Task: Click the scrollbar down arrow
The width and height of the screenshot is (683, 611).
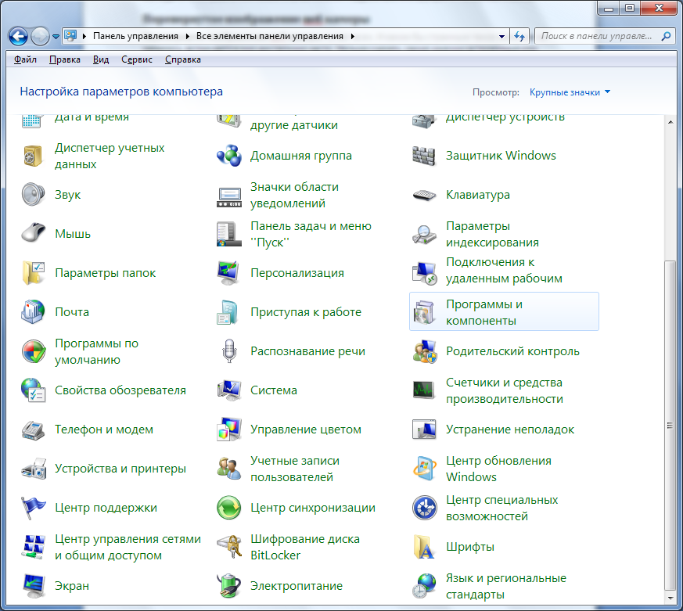Action: click(x=670, y=598)
